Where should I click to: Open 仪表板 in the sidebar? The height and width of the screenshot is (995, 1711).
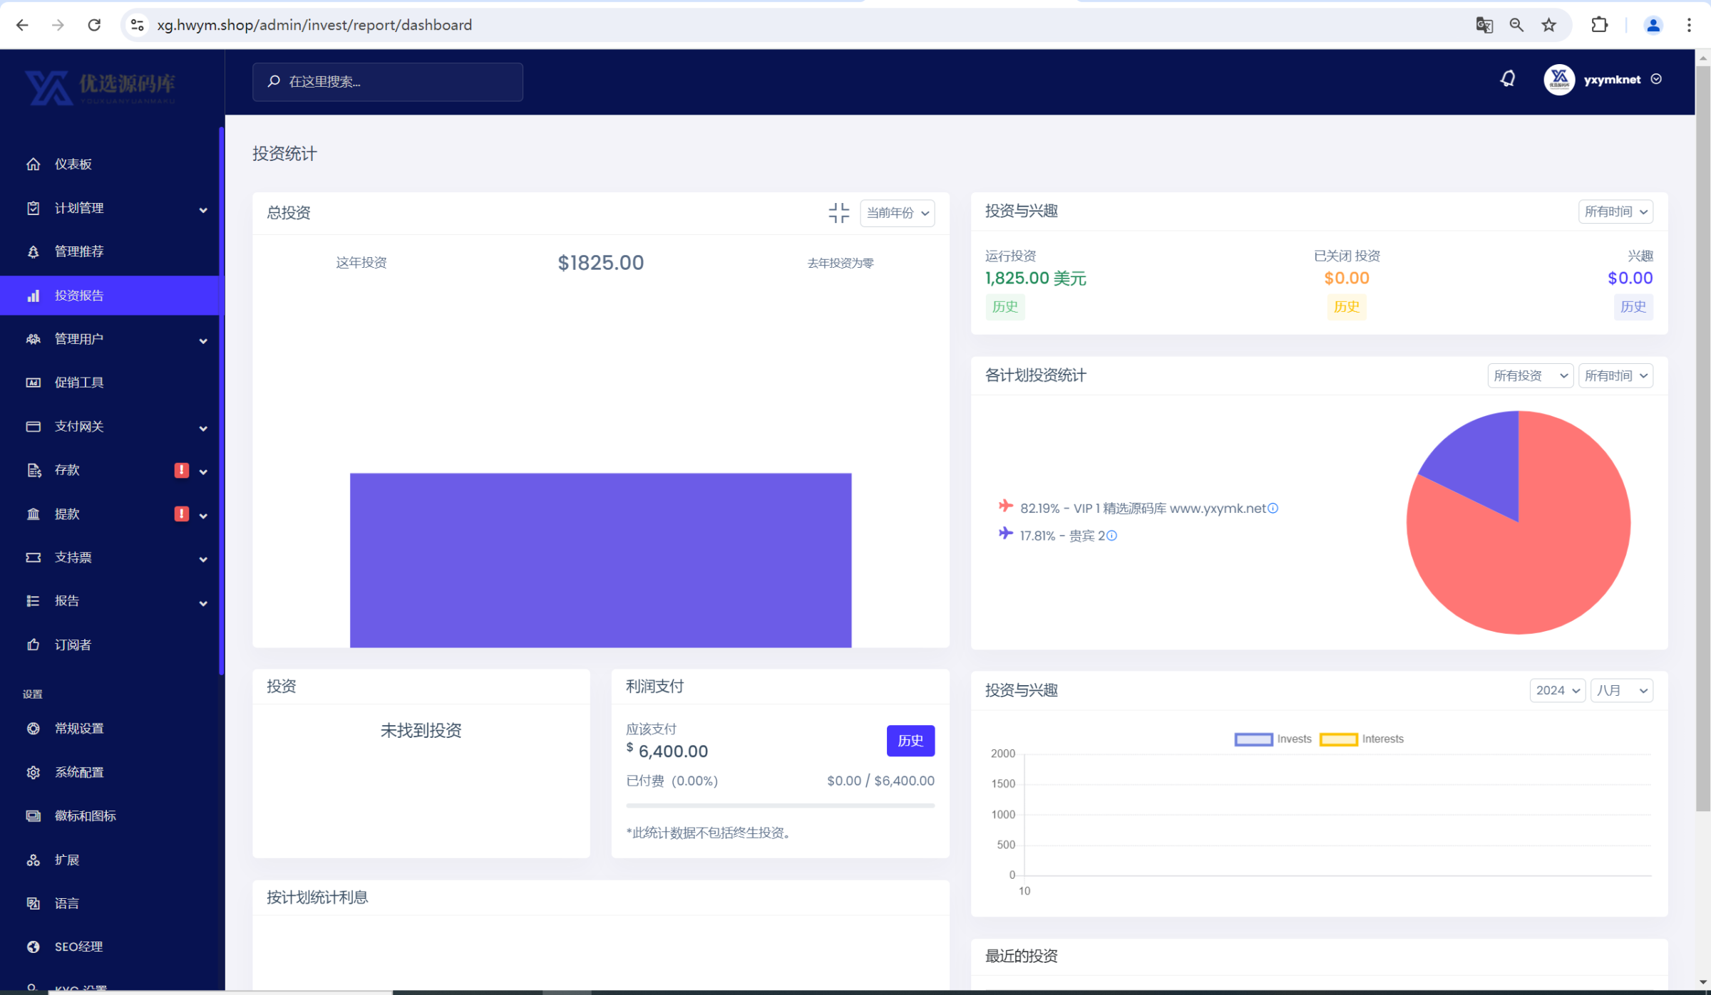[73, 165]
